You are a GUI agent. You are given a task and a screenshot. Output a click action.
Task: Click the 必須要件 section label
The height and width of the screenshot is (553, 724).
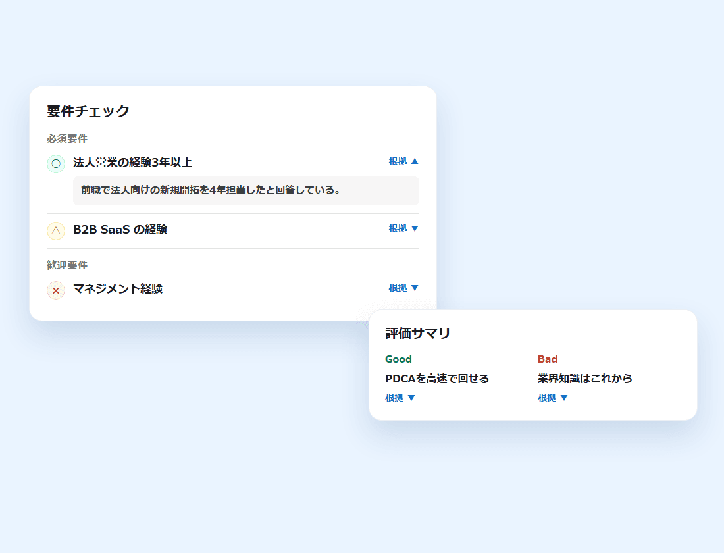(x=67, y=139)
